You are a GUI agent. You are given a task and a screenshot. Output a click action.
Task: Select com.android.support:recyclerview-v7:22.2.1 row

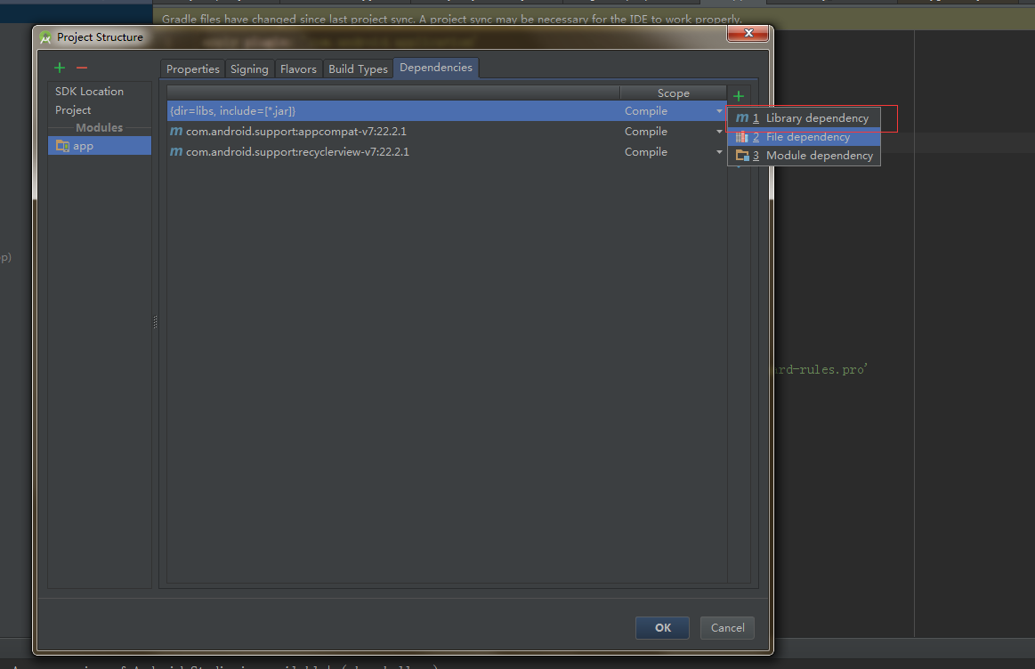coord(447,152)
